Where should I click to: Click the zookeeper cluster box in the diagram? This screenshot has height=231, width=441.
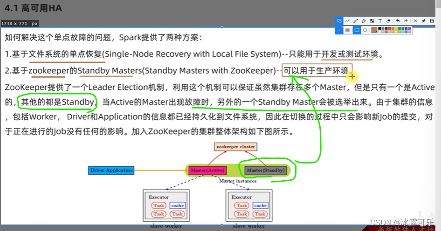[235, 147]
